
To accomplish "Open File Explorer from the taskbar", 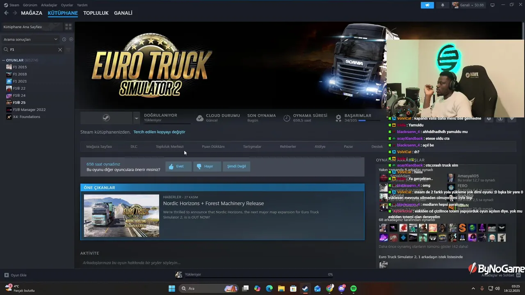I will click(x=281, y=288).
